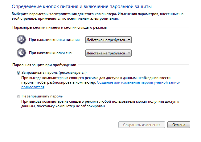Click the "Запрашивать пароль (рекомендуется)" label text
The width and height of the screenshot is (201, 142).
click(54, 73)
